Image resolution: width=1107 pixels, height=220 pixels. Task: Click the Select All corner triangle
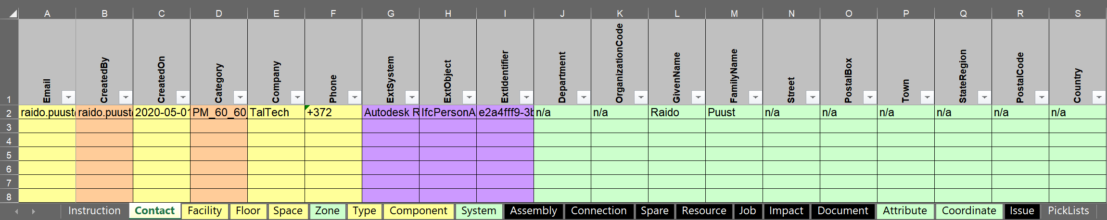pyautogui.click(x=13, y=13)
